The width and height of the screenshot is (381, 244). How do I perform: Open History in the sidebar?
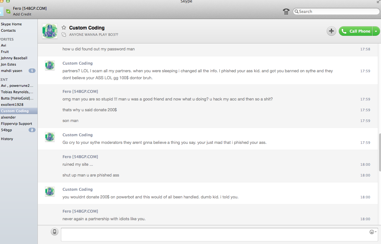point(7,139)
